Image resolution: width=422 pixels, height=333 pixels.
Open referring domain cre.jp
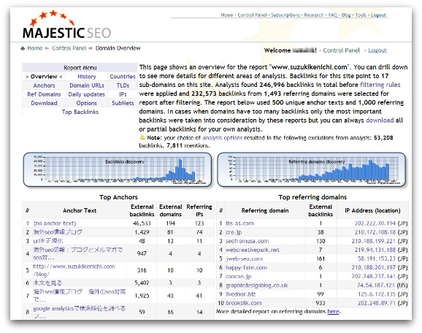click(234, 232)
